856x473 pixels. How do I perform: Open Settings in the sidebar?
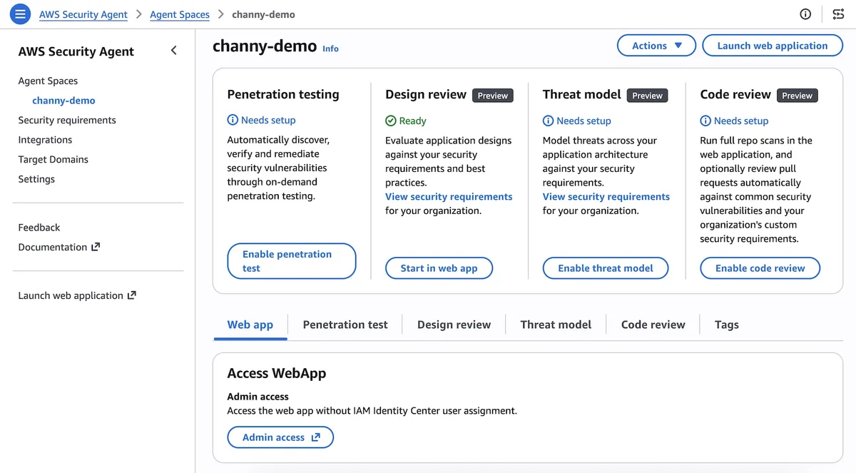pyautogui.click(x=36, y=179)
